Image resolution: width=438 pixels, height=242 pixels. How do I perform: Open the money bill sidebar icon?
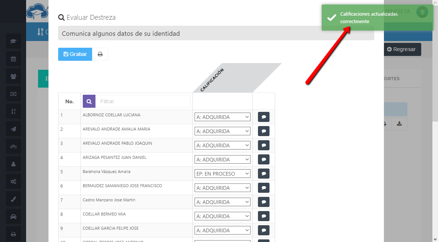[13, 94]
